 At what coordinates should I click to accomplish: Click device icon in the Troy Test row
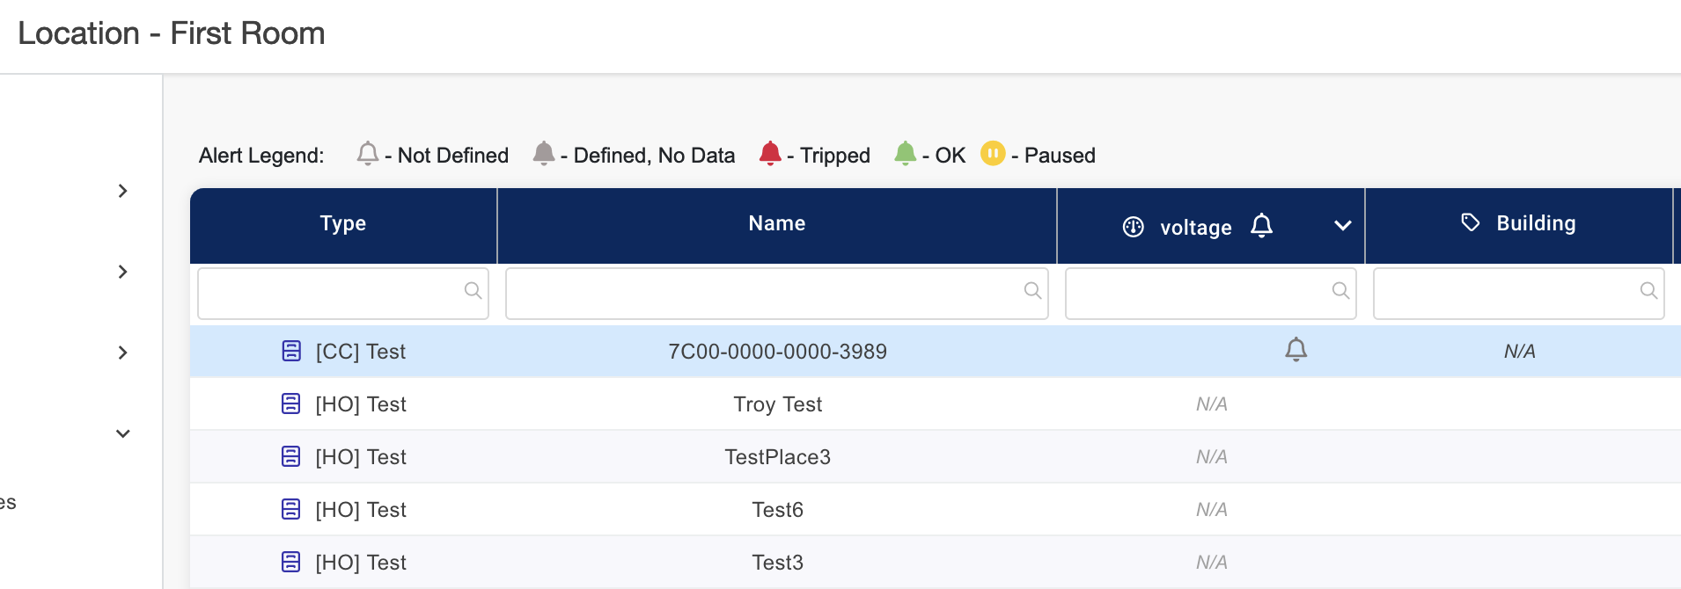(291, 404)
